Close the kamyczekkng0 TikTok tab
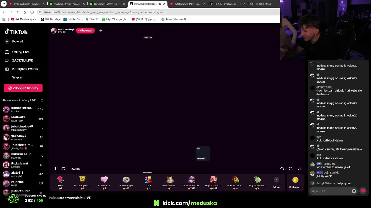This screenshot has height=208, width=371. click(164, 4)
